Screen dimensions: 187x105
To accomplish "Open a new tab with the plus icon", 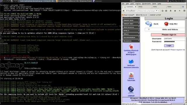I will pos(183,7).
